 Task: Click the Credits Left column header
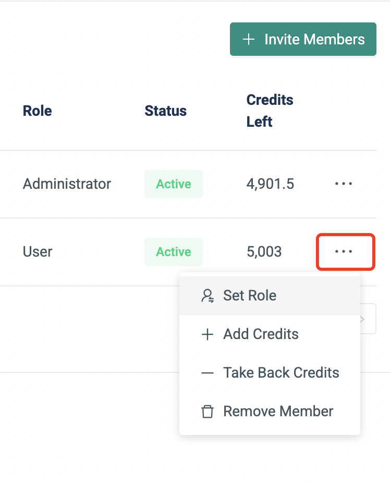(x=270, y=111)
